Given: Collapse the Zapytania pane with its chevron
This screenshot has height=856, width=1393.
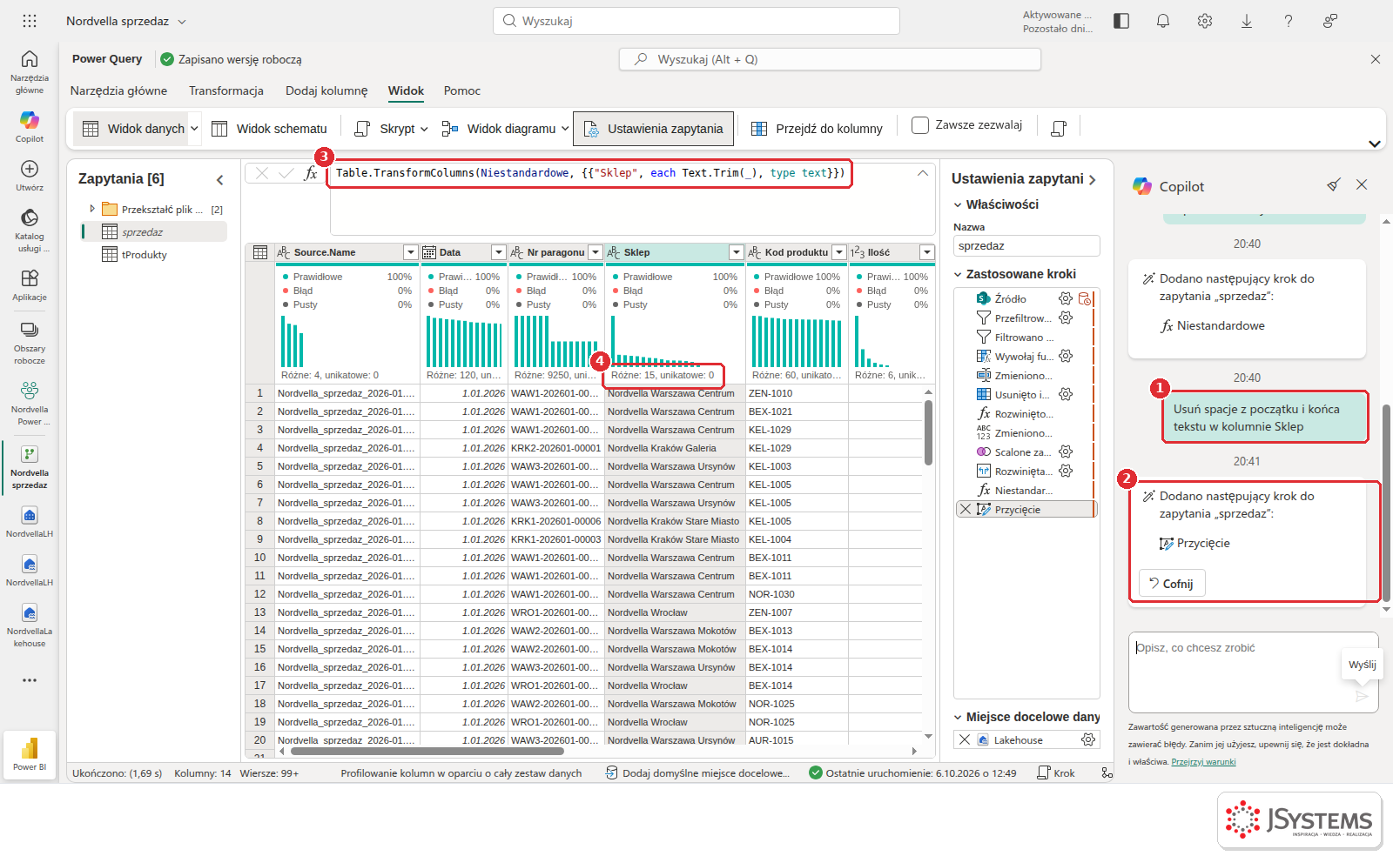Looking at the screenshot, I should click(220, 180).
